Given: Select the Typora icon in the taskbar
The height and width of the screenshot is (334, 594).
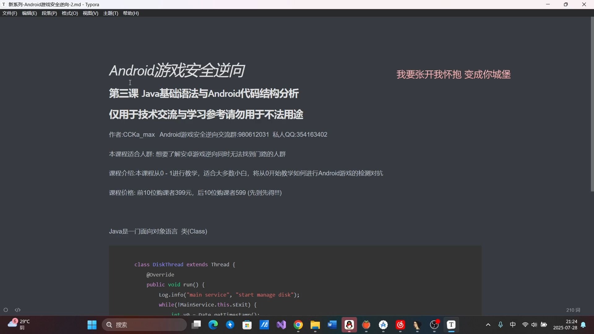Looking at the screenshot, I should (x=451, y=325).
